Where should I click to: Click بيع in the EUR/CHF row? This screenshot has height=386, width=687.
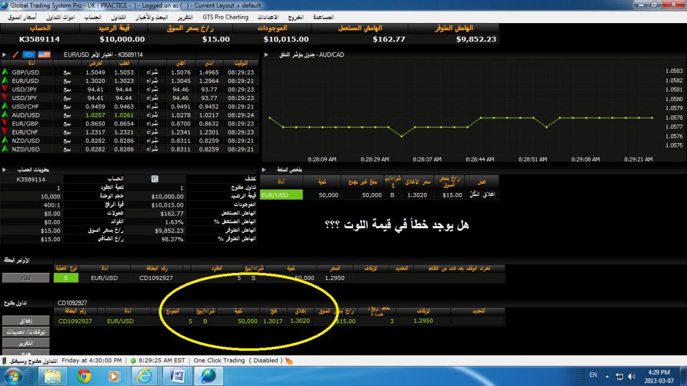click(x=67, y=132)
